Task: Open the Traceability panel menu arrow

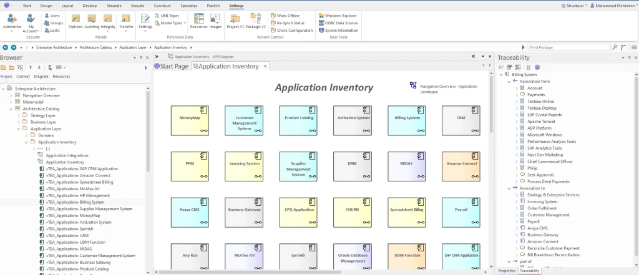Action: [x=623, y=58]
